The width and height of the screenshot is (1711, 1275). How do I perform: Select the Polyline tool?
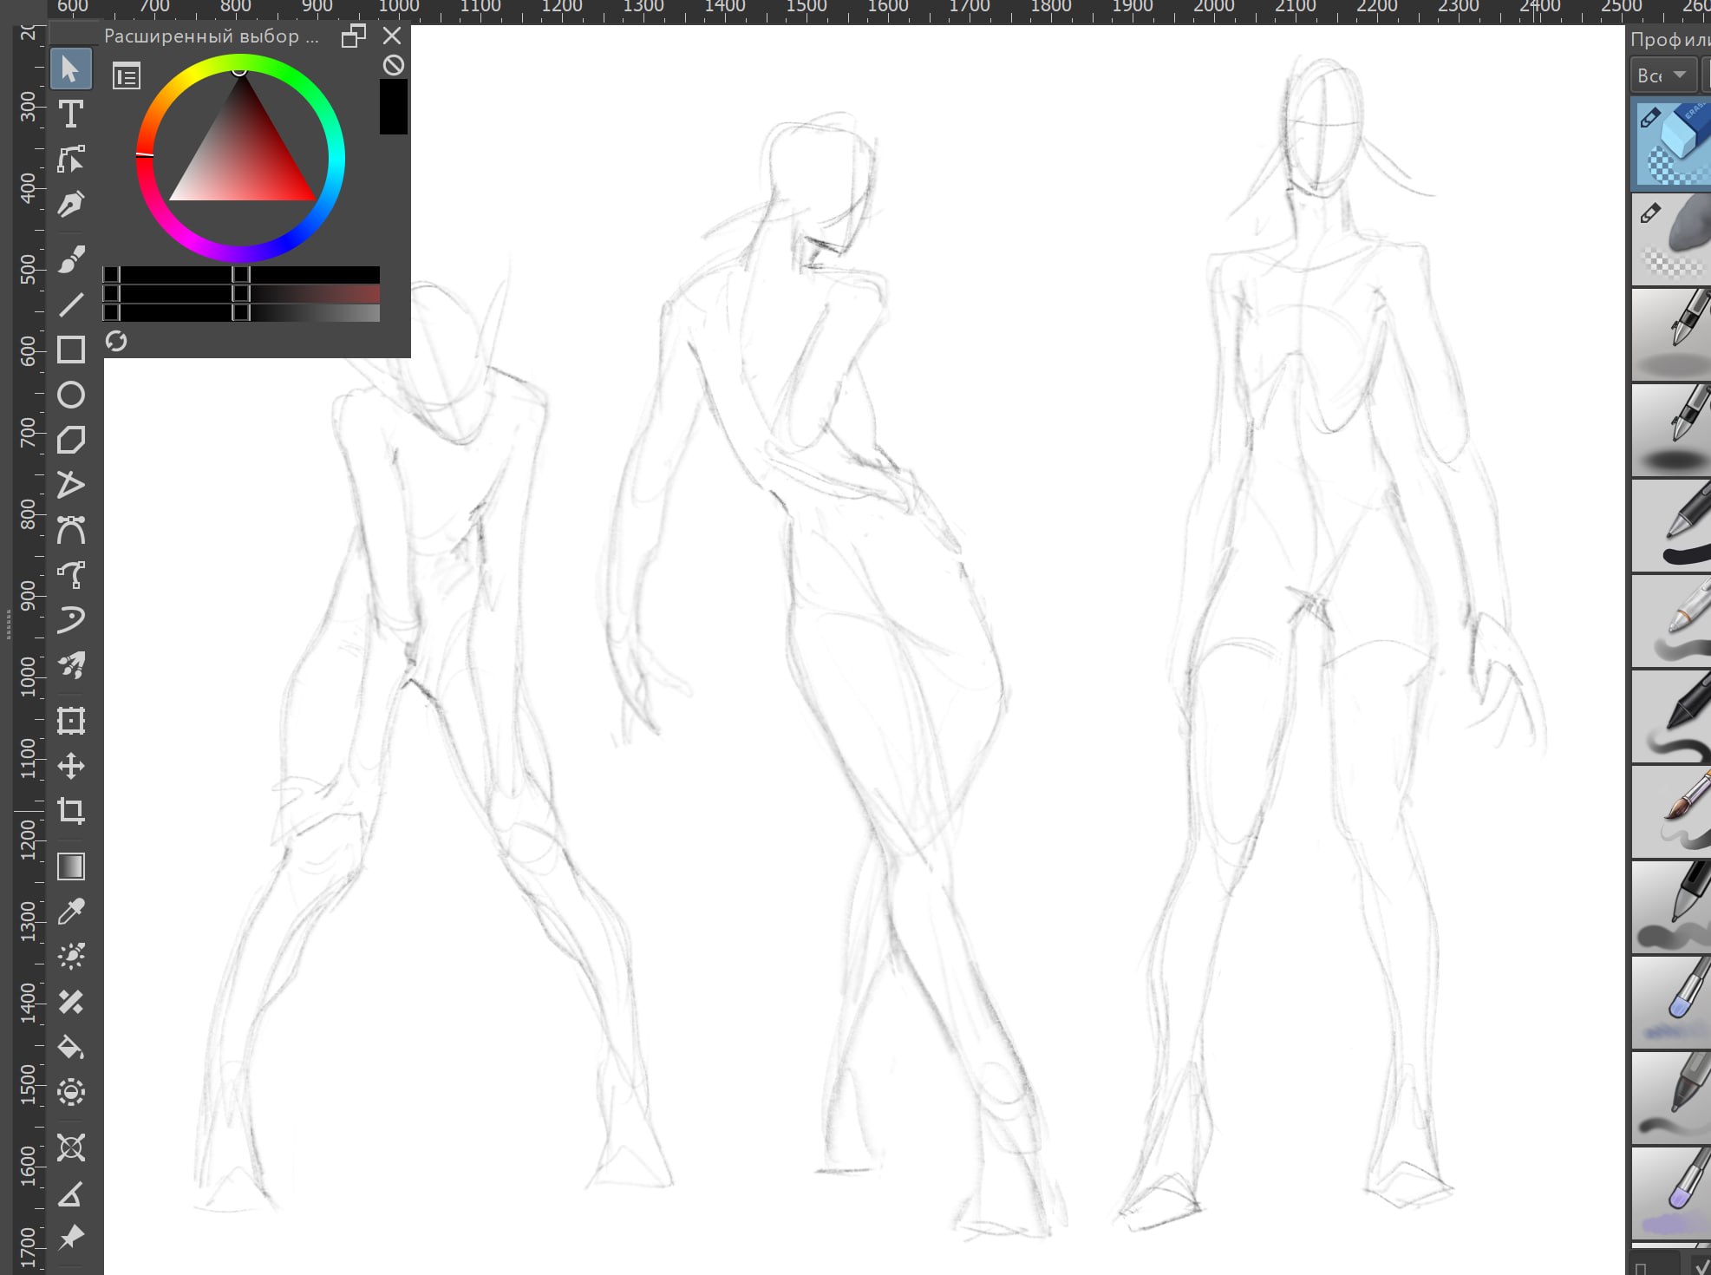(x=71, y=485)
